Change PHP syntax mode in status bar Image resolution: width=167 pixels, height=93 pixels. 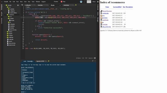pos(86,58)
